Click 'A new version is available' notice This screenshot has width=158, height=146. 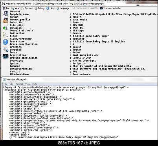pos(86,8)
